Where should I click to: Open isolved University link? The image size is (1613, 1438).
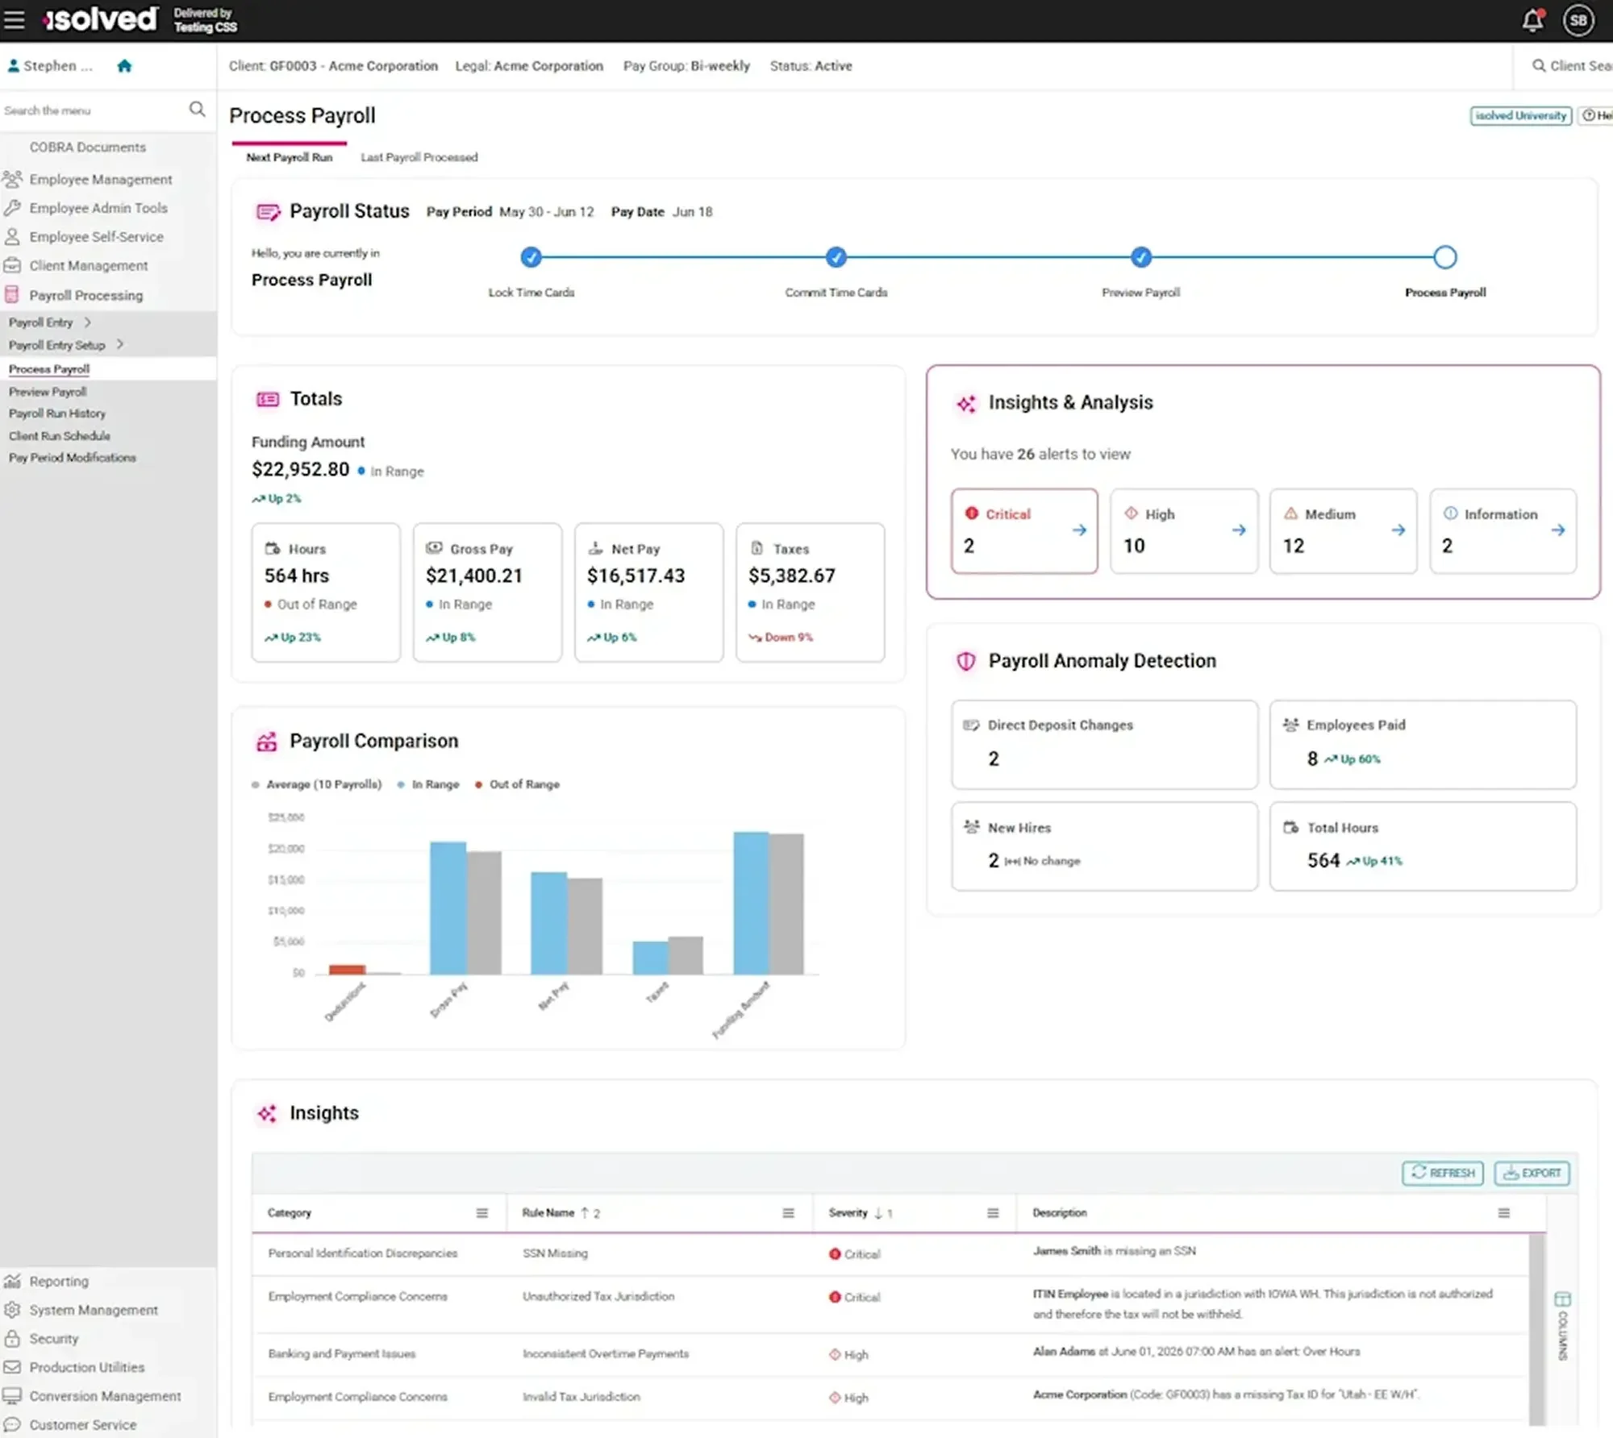(x=1520, y=115)
